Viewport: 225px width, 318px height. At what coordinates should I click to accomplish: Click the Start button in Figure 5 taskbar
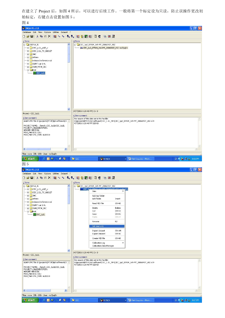tap(30, 300)
